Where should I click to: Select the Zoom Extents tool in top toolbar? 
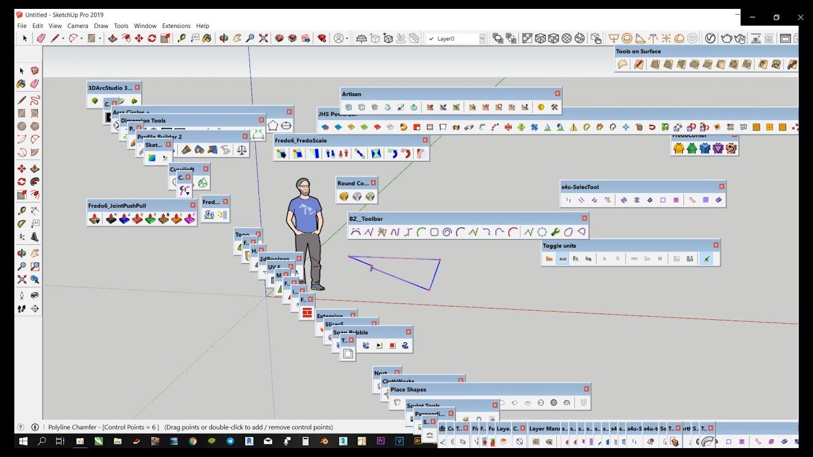pos(264,39)
